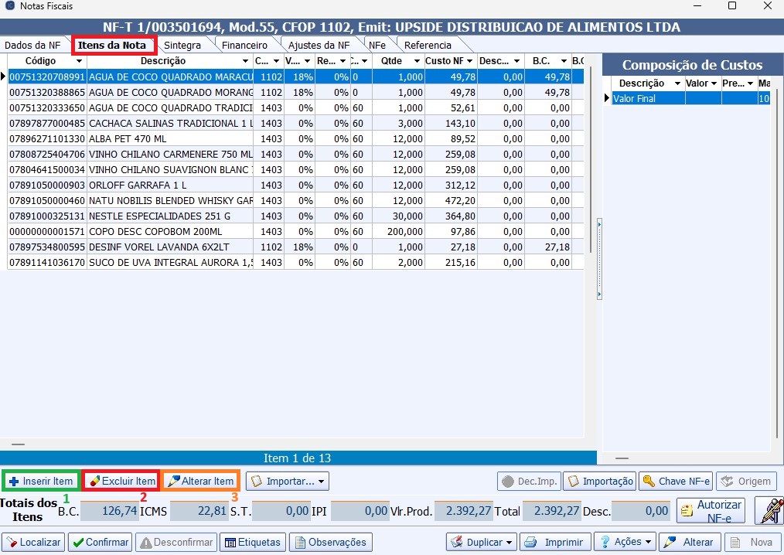This screenshot has height=555, width=784.
Task: Click the items grid vertical scrollbar
Action: tap(589, 232)
